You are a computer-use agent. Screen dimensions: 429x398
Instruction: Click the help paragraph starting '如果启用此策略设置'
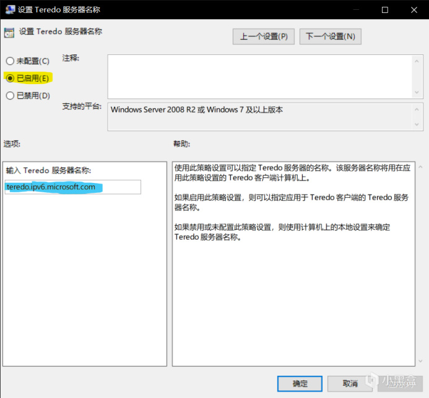coord(292,202)
